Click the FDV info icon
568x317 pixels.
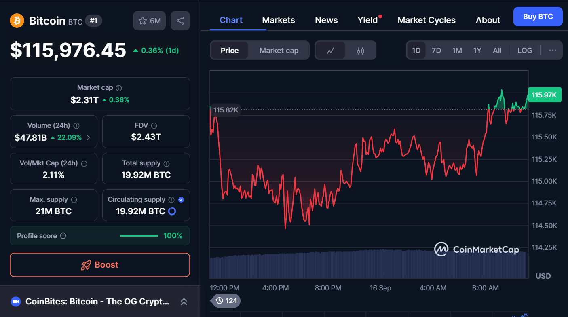(x=154, y=126)
